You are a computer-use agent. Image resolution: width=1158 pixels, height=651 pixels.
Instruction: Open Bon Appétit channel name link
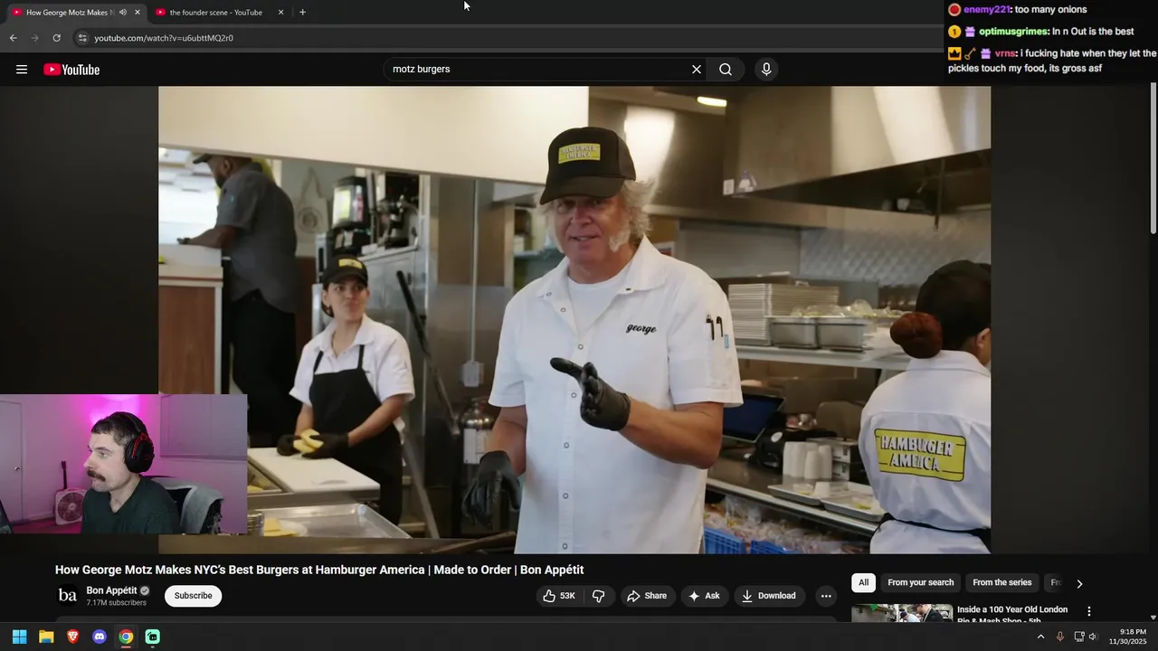click(x=112, y=590)
